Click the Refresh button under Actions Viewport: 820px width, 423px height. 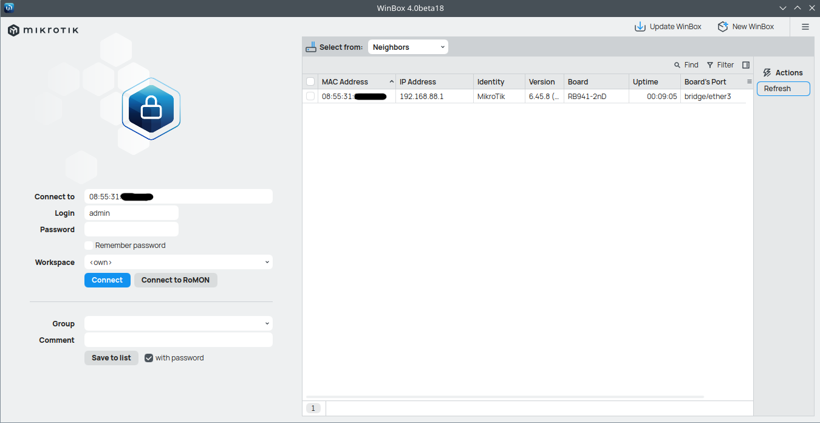point(783,89)
